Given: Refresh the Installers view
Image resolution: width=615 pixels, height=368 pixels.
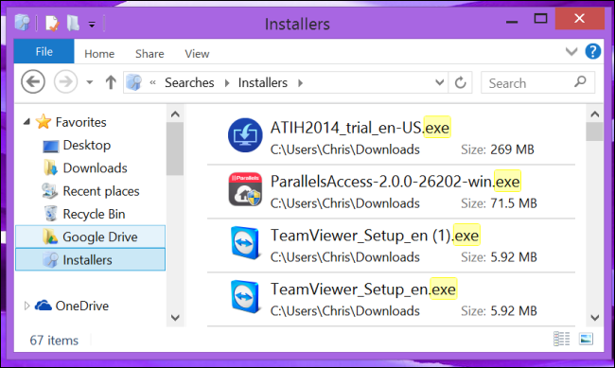Looking at the screenshot, I should point(461,83).
